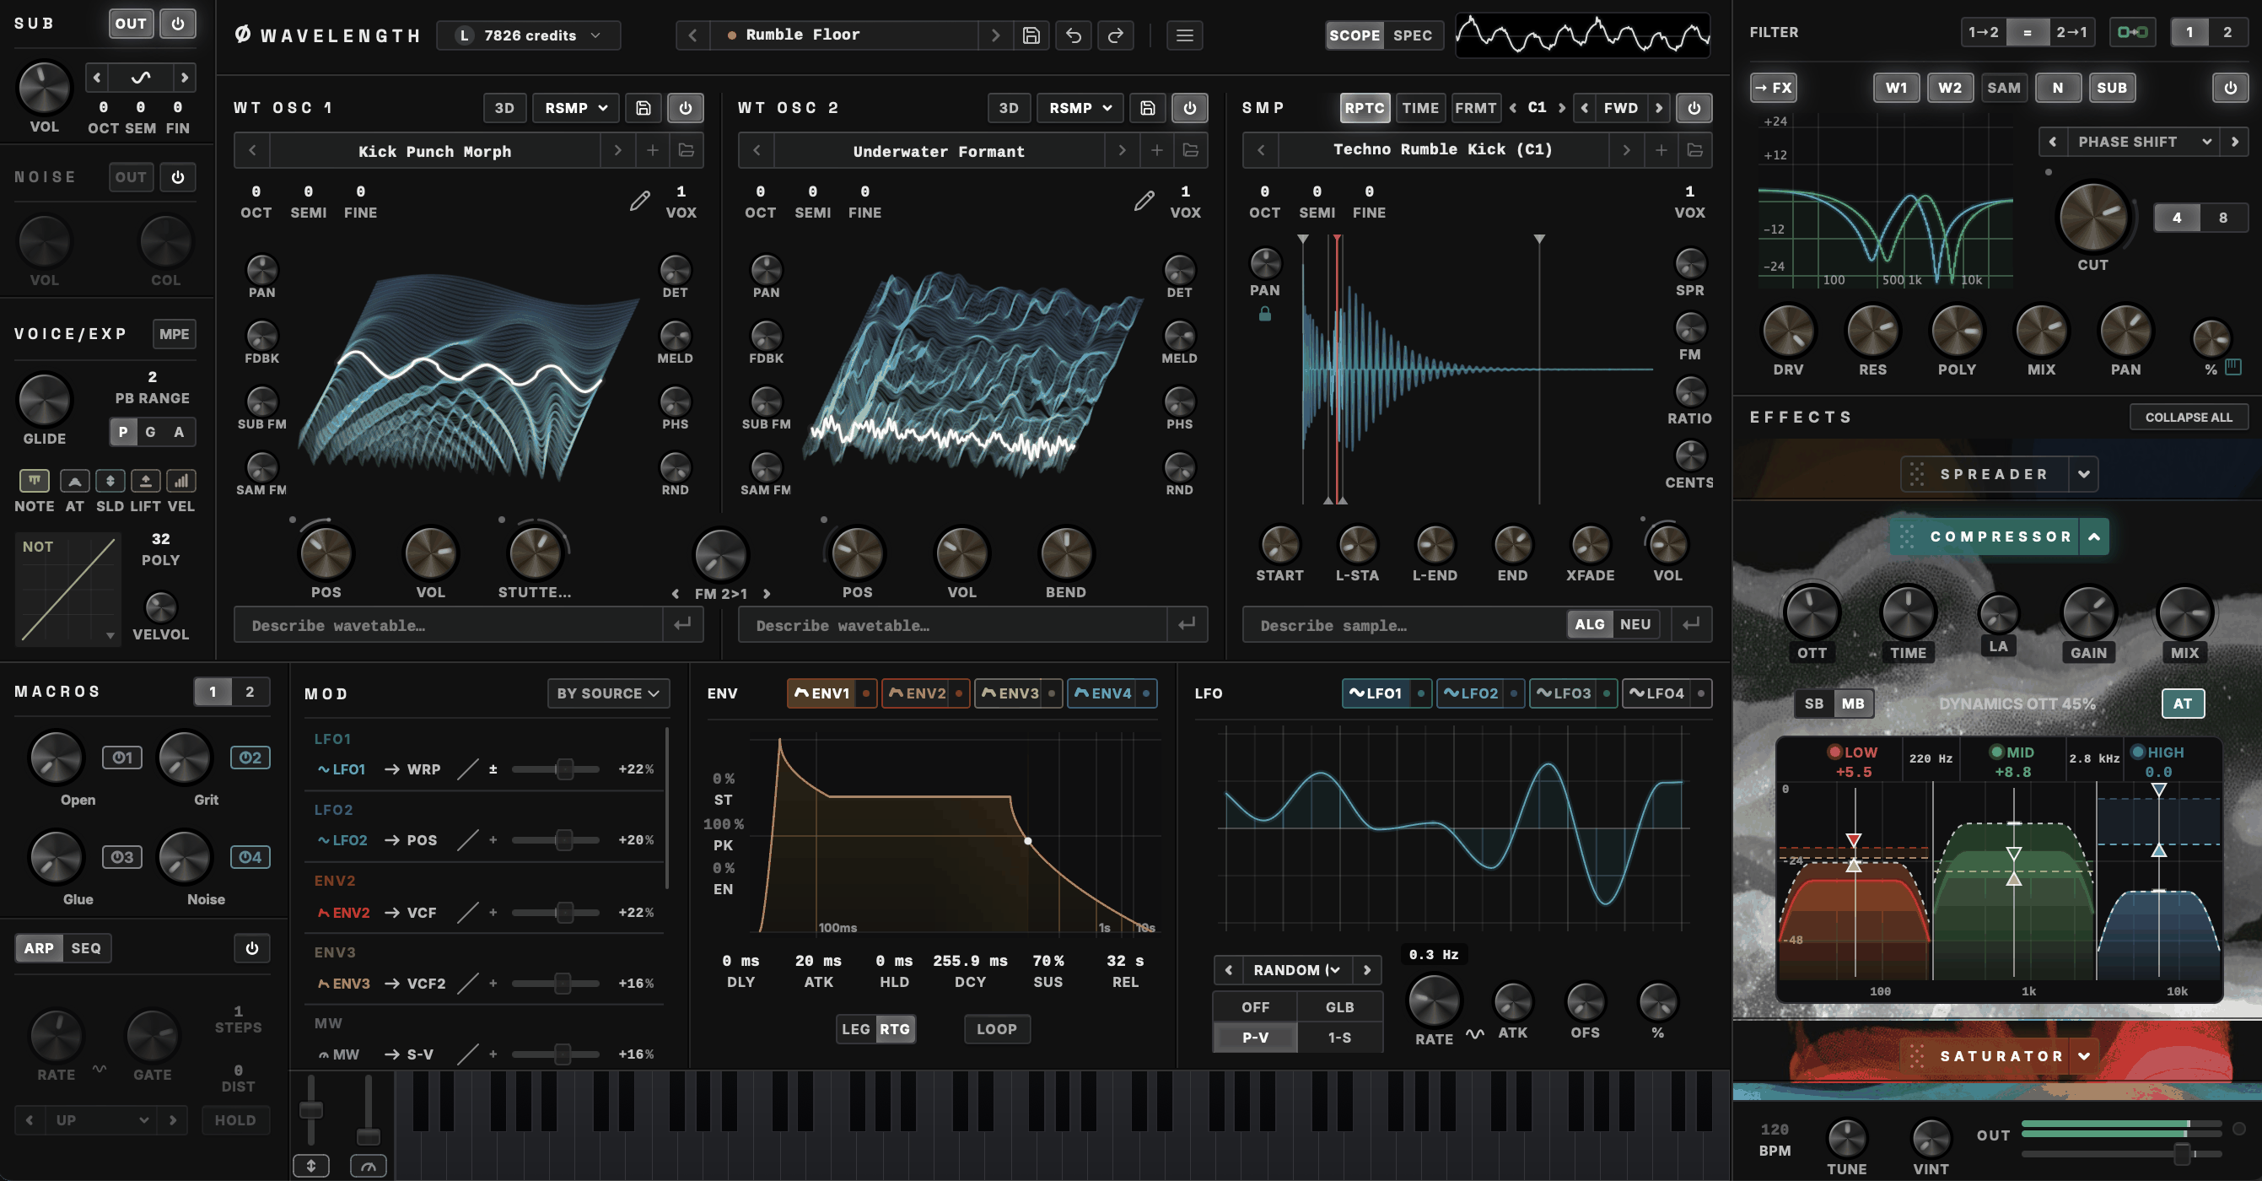
Task: Toggle MPE mode
Action: coord(174,334)
